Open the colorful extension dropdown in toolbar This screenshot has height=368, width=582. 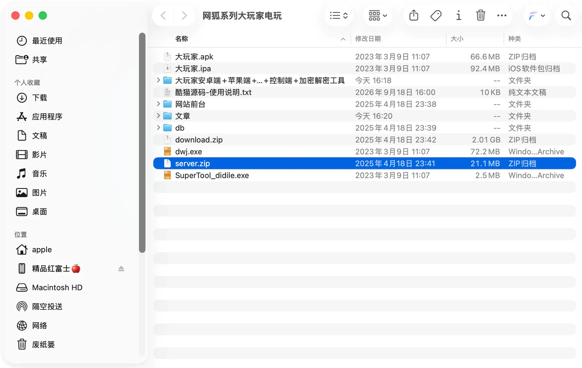coord(537,16)
